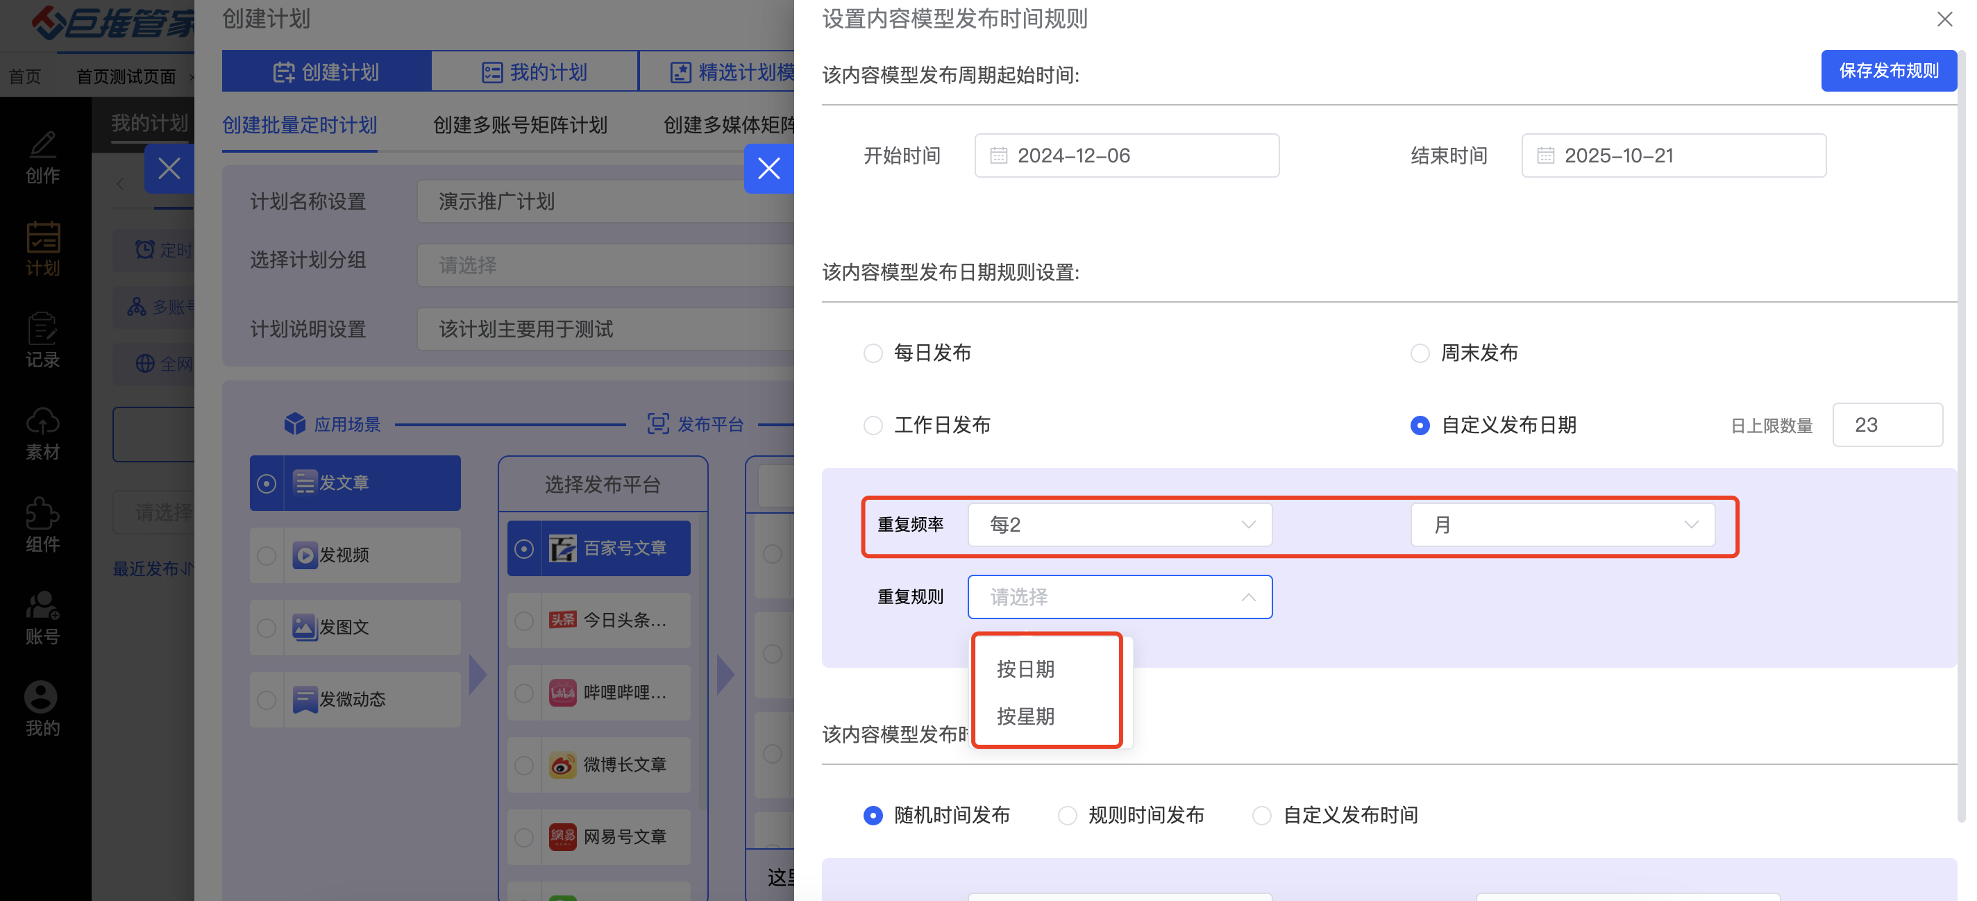Click the 计划 calendar icon in sidebar
Image resolution: width=1977 pixels, height=901 pixels.
click(x=42, y=238)
